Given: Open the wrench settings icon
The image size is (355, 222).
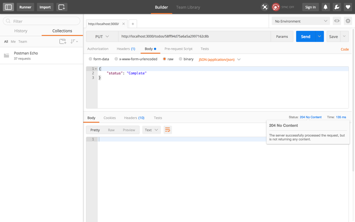Looking at the screenshot, I should click(337, 7).
